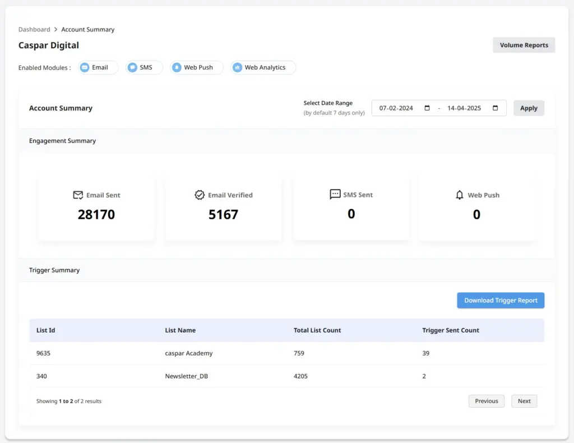Go to Dashboard breadcrumb link
This screenshot has width=574, height=443.
tap(34, 29)
